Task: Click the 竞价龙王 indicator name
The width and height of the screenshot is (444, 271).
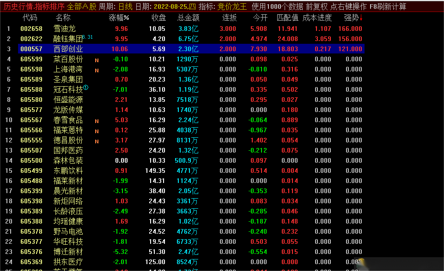Action: [x=232, y=6]
